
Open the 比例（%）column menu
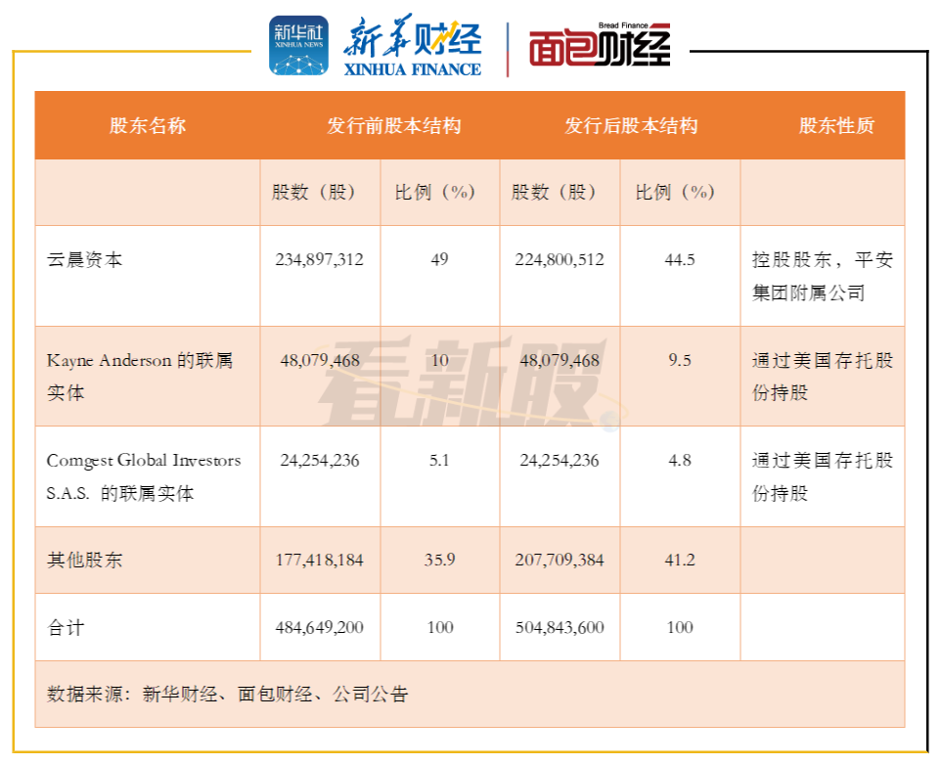pos(436,192)
